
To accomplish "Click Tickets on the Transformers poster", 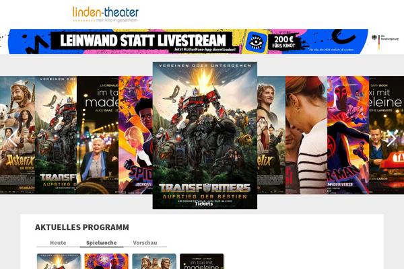I will click(203, 204).
